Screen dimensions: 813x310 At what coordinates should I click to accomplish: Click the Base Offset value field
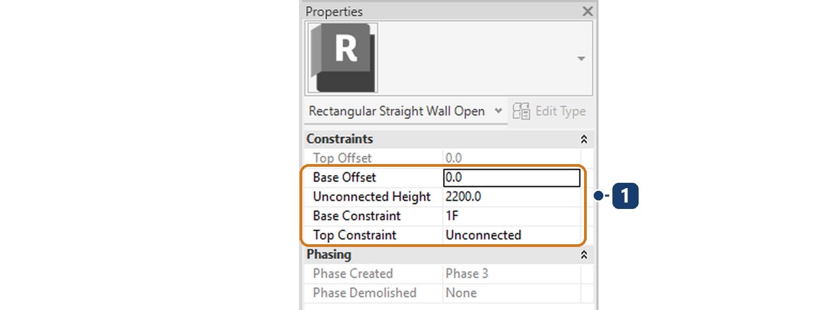[x=512, y=177]
